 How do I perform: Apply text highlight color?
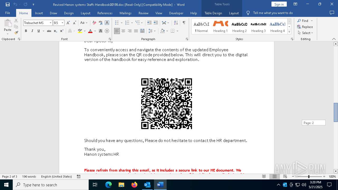(x=80, y=31)
